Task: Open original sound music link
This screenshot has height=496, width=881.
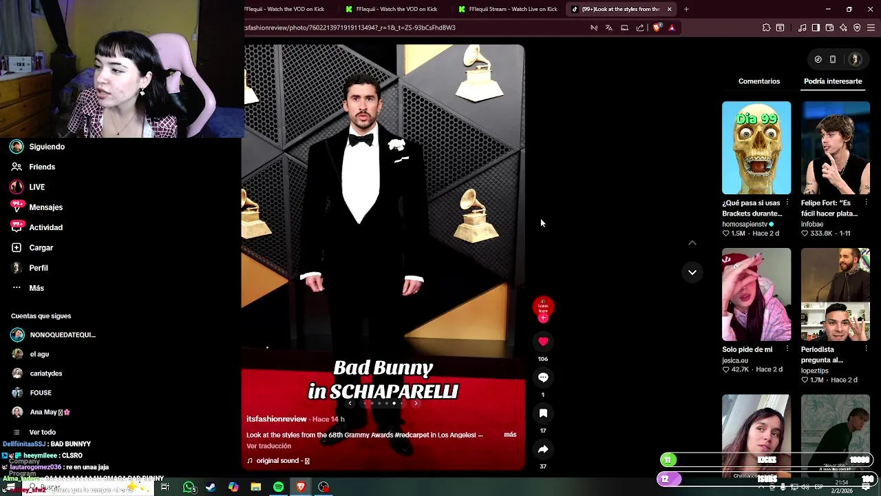Action: pyautogui.click(x=278, y=461)
